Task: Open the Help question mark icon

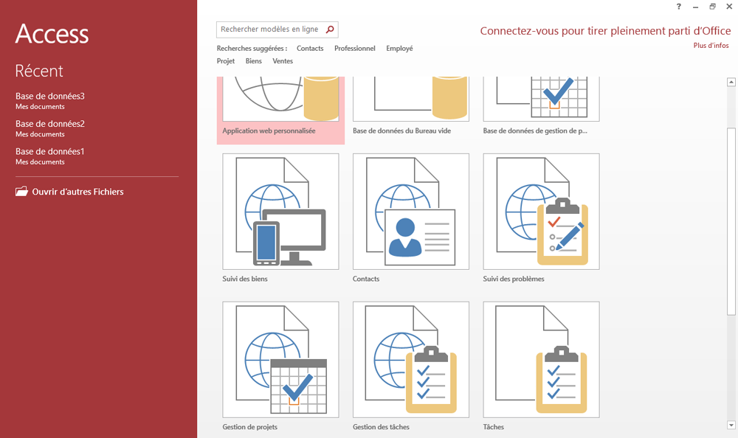Action: pyautogui.click(x=678, y=7)
